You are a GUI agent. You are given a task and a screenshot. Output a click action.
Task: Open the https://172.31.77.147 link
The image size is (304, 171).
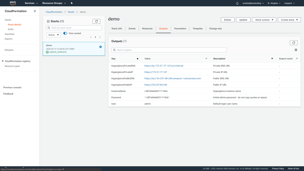[x=156, y=72]
